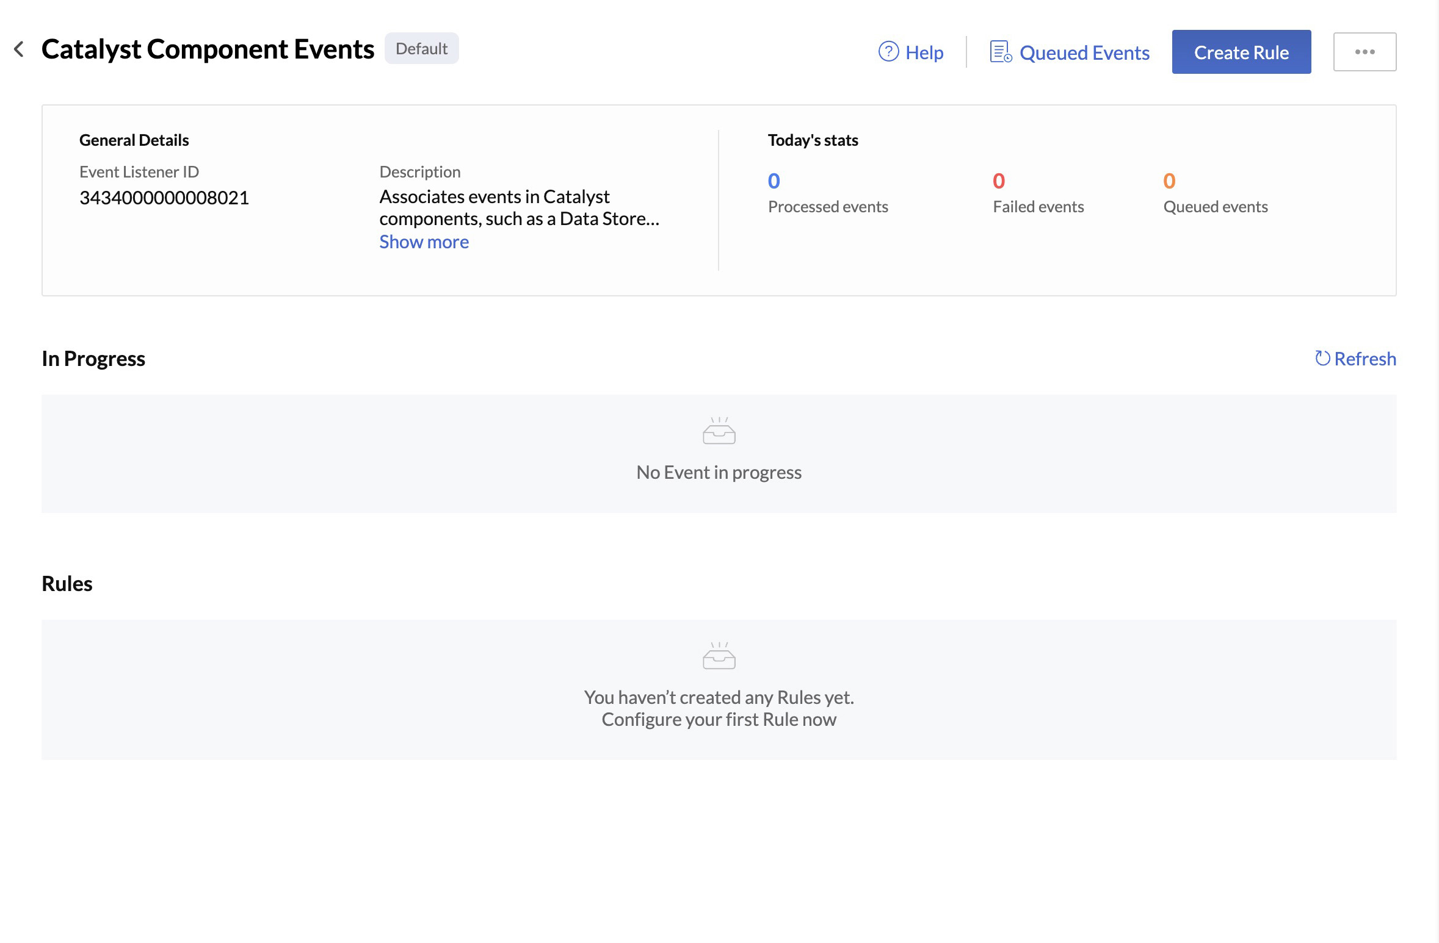Click the Failed events count
The width and height of the screenshot is (1439, 943).
(999, 181)
